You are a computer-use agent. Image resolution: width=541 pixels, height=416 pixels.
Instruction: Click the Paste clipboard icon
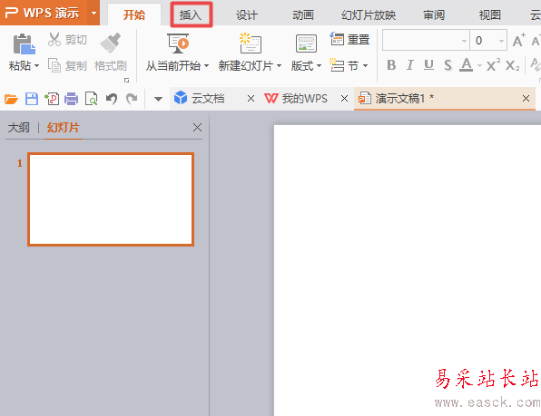(24, 44)
